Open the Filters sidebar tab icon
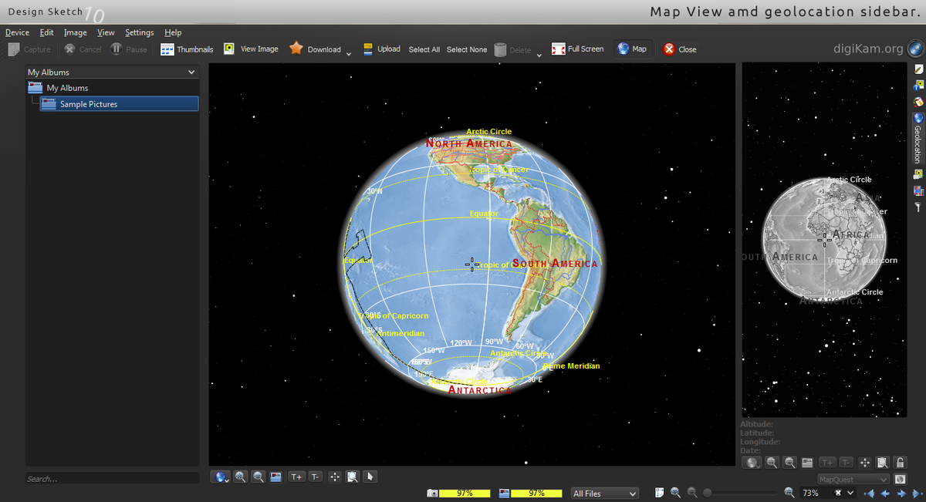Viewport: 926px width, 502px height. point(918,207)
